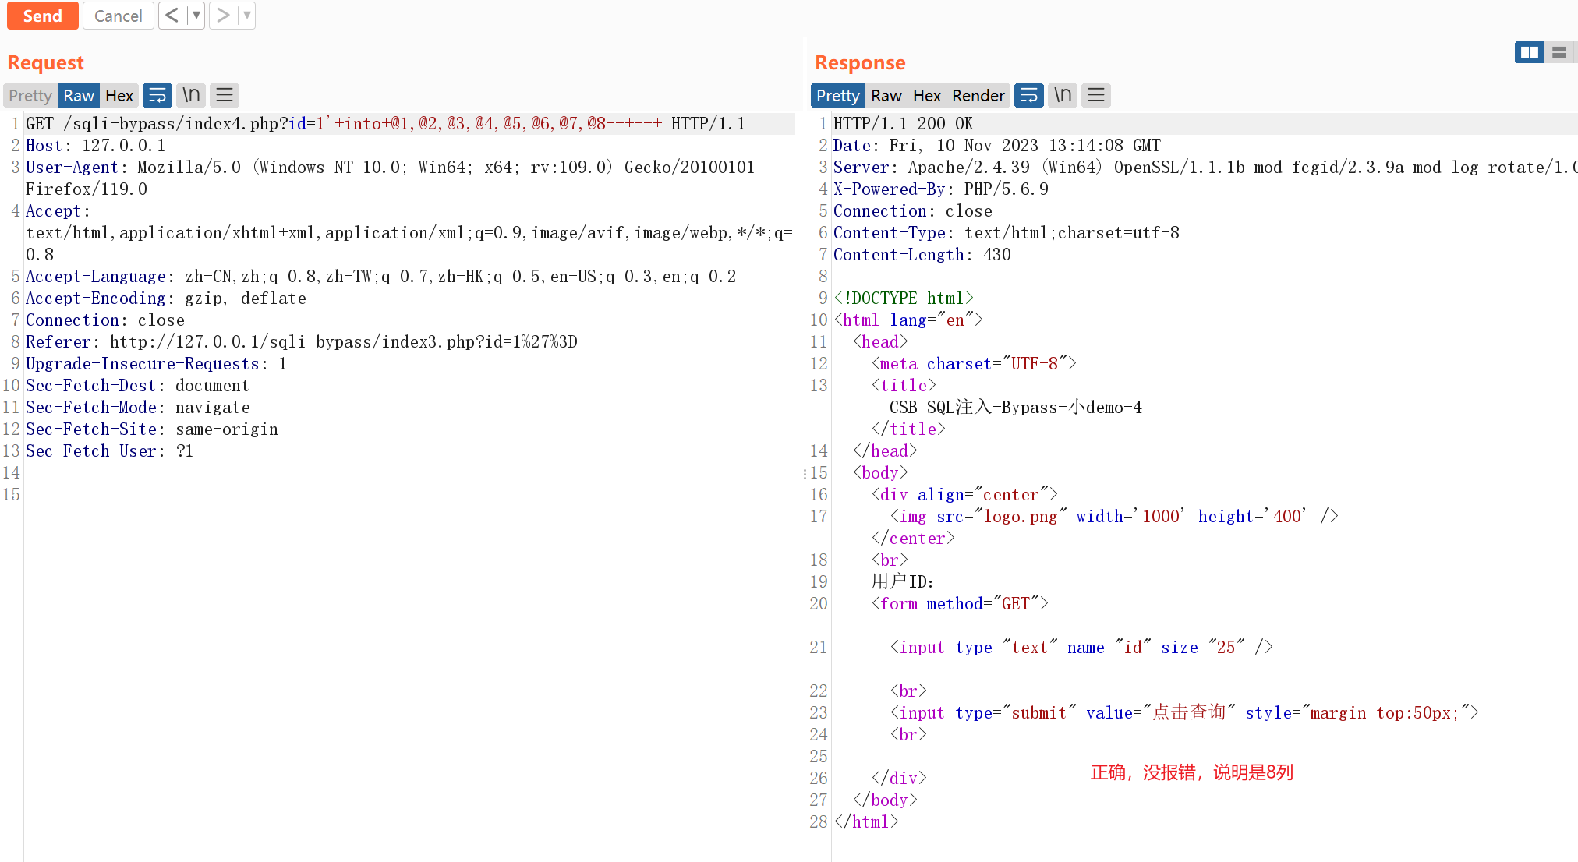This screenshot has height=862, width=1578.
Task: Click the 用户ID: text in response
Action: 902,581
